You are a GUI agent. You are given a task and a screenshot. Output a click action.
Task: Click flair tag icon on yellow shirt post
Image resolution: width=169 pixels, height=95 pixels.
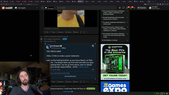[81, 32]
